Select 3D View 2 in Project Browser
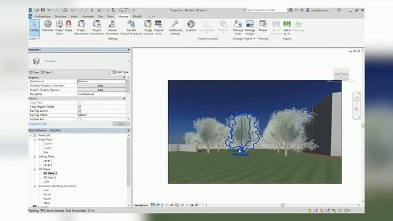Screen dimensions: 393x221 pyautogui.click(x=50, y=177)
